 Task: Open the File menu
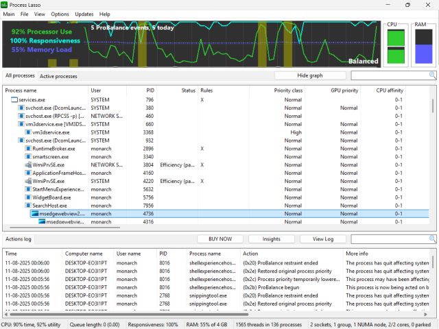tap(24, 14)
